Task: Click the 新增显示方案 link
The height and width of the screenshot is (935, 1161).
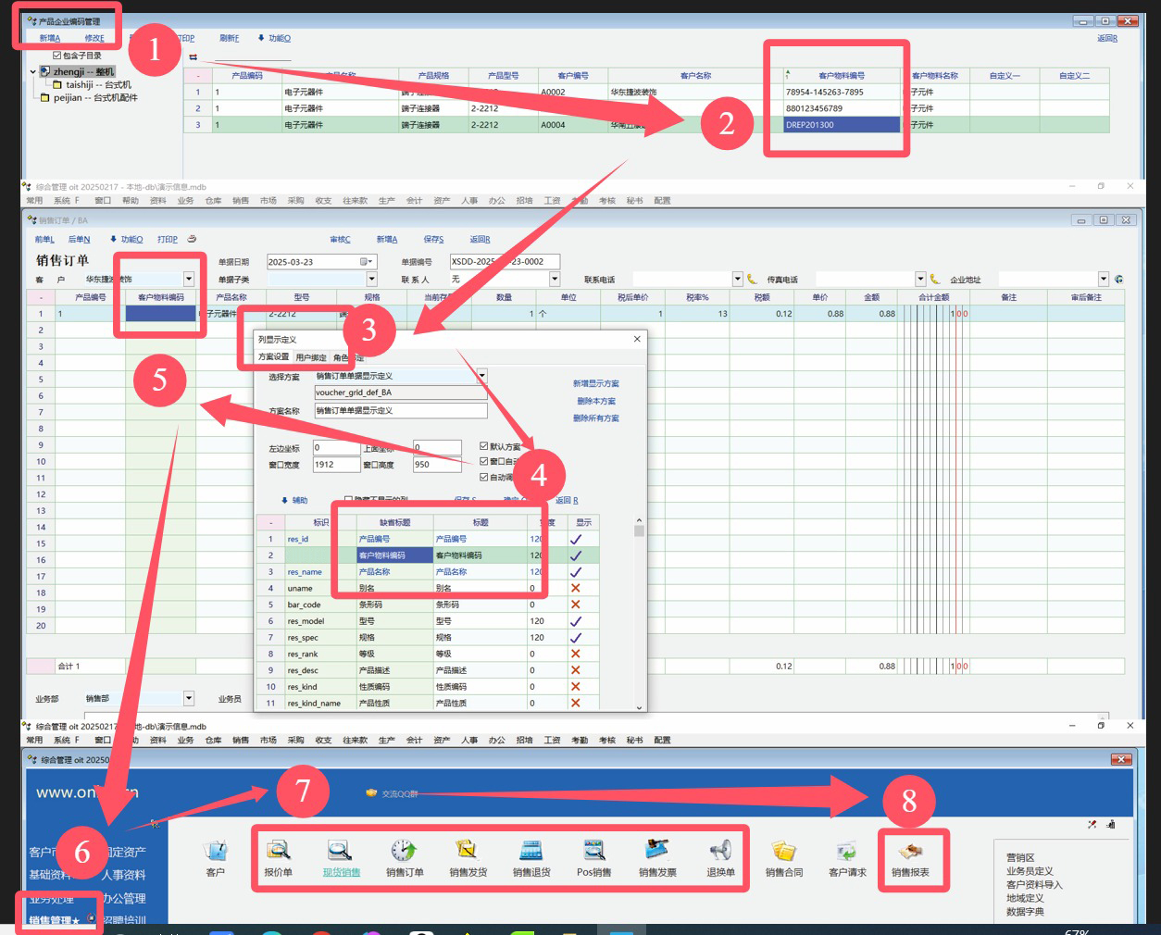Action: click(x=595, y=383)
